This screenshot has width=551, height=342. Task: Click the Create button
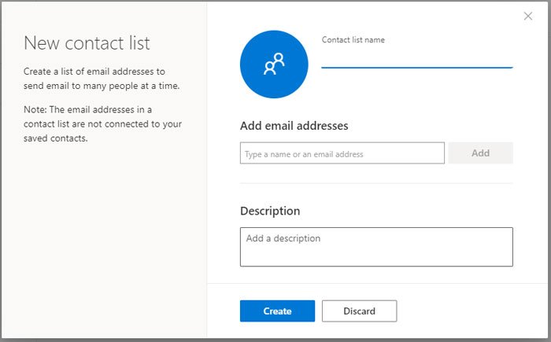[x=277, y=311]
